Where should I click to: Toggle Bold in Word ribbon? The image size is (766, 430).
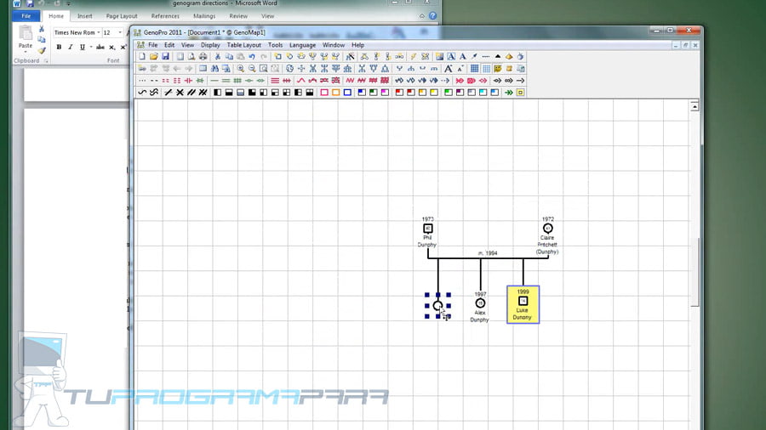point(59,48)
